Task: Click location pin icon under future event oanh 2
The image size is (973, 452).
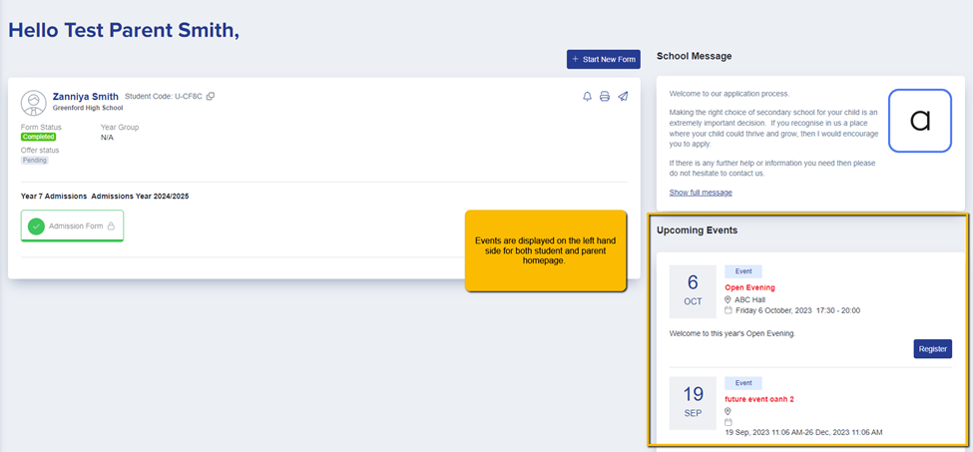Action: [x=728, y=412]
